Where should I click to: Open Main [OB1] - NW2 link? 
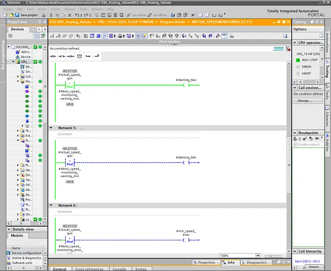tap(307, 261)
